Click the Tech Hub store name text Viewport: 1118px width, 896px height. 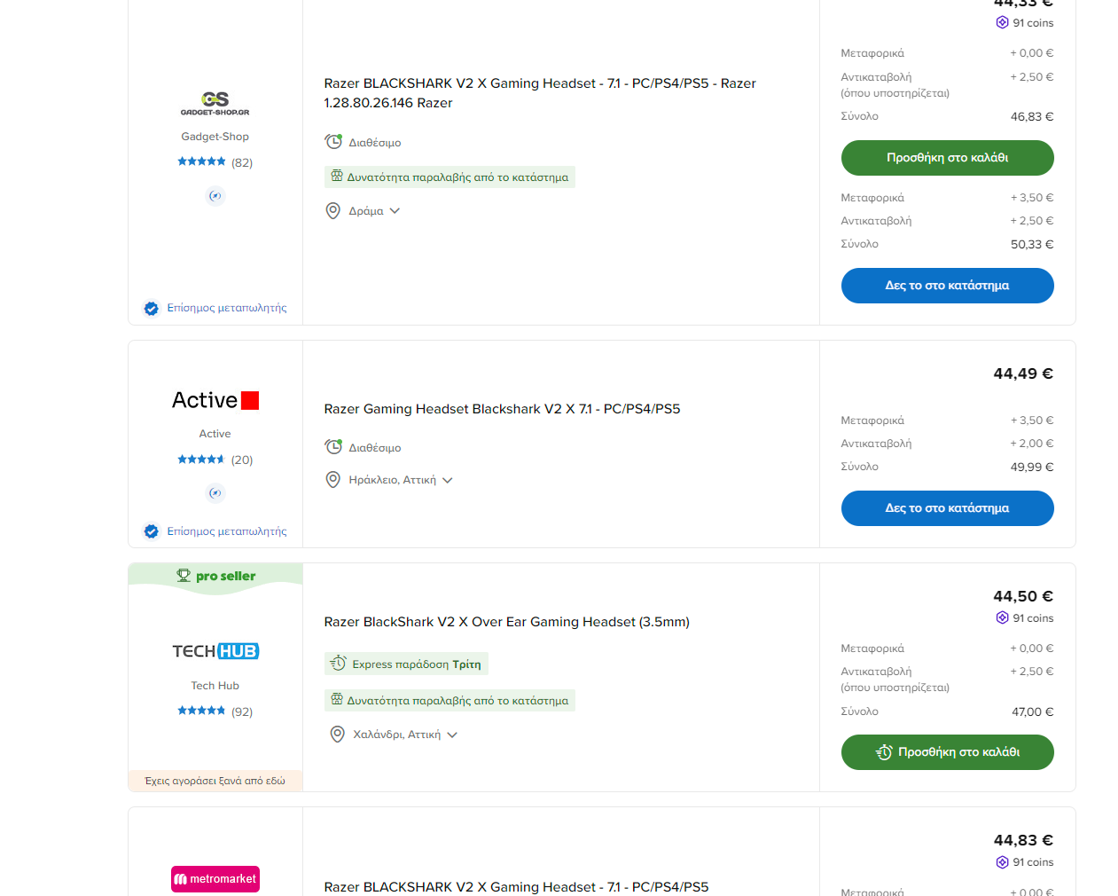[x=215, y=686]
